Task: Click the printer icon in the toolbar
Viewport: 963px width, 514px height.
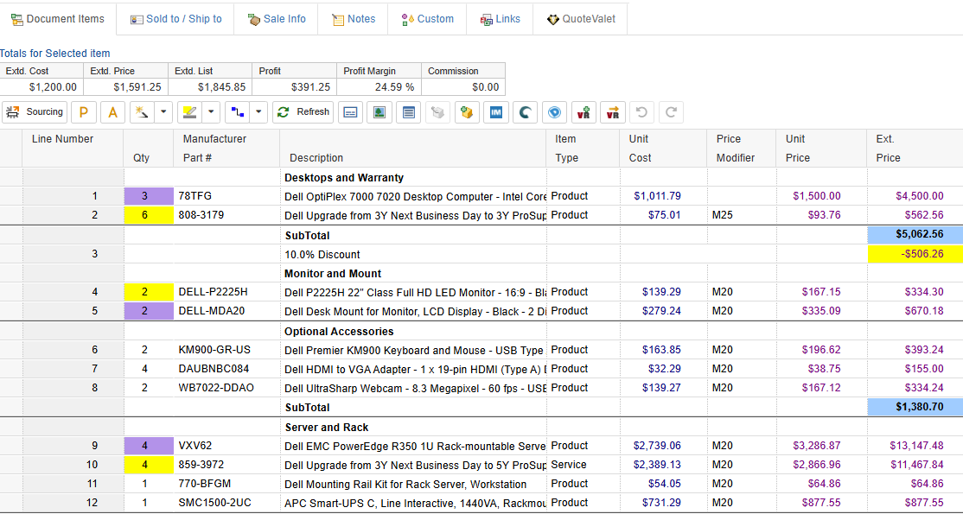Action: tap(437, 111)
